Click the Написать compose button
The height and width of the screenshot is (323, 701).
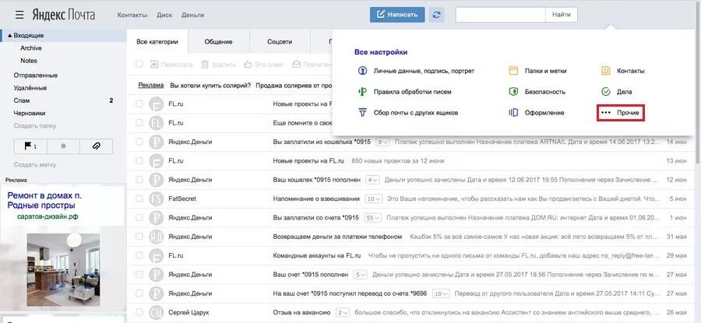[397, 15]
